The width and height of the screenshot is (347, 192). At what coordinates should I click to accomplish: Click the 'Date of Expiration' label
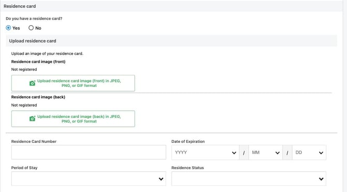click(188, 142)
